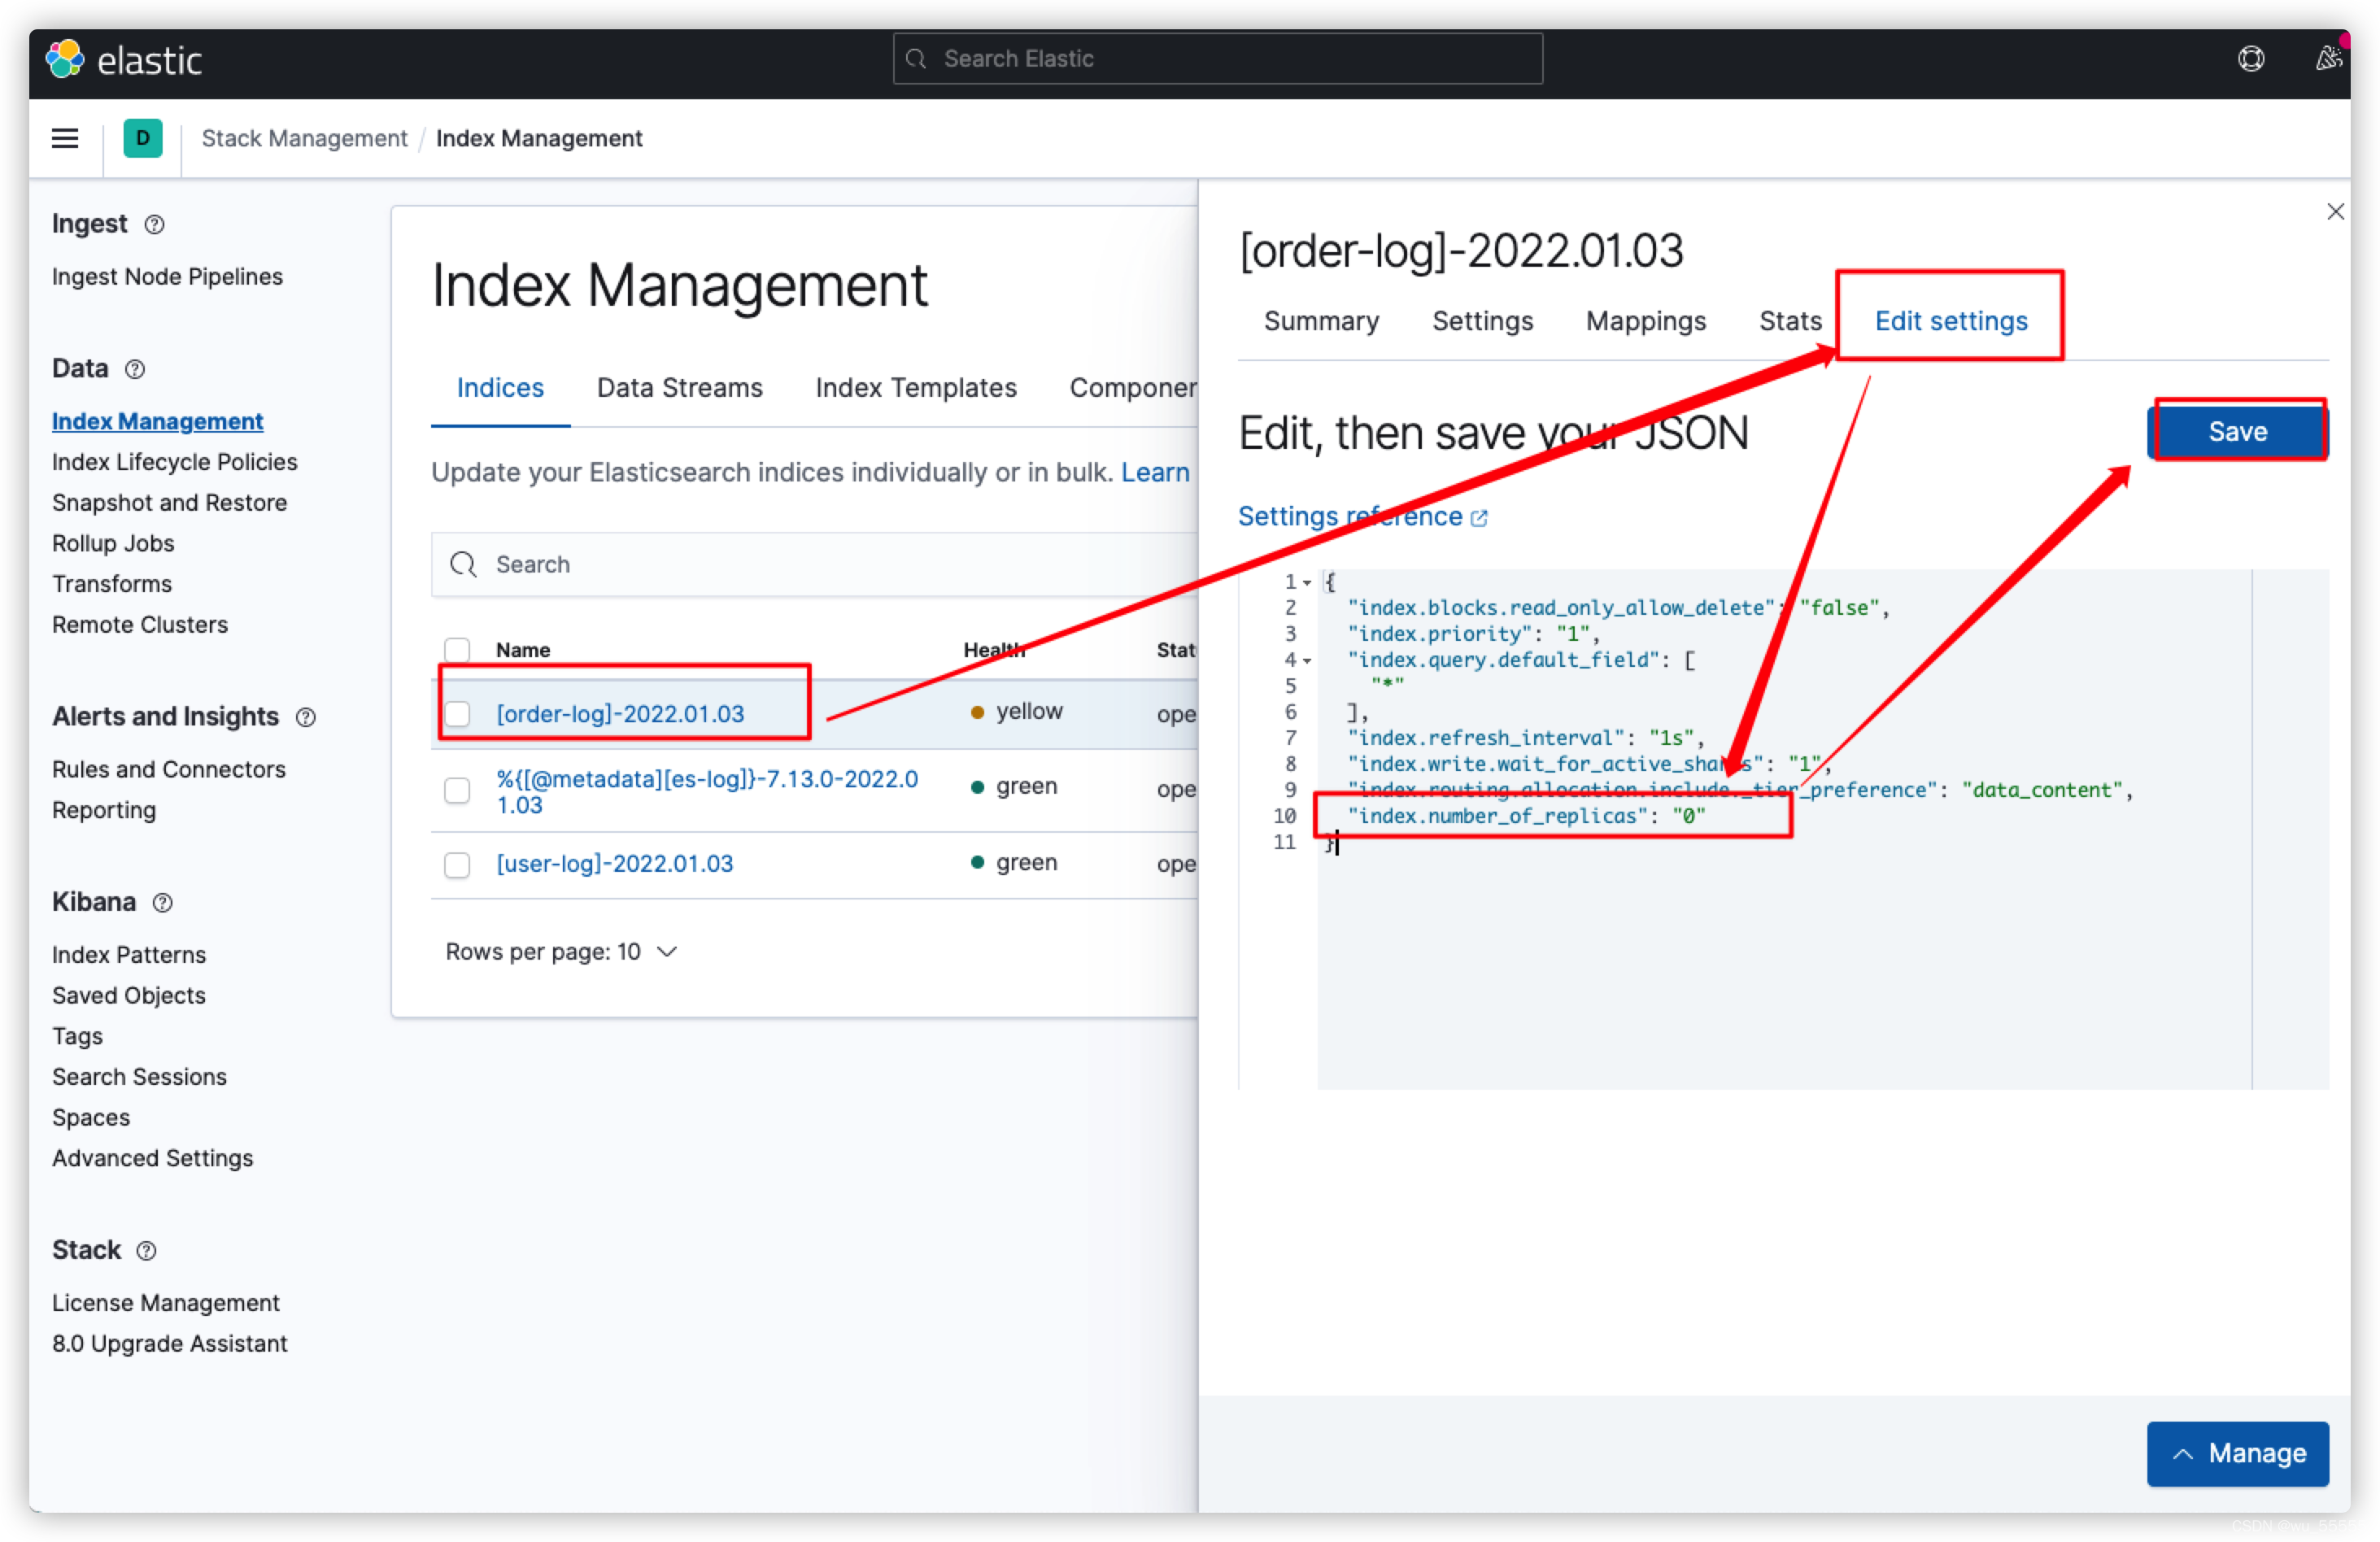This screenshot has height=1542, width=2380.
Task: Open the newsfeed celebration icon
Action: pos(2328,59)
